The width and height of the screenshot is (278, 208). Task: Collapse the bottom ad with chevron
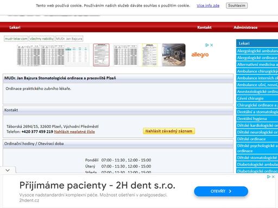pos(8,170)
